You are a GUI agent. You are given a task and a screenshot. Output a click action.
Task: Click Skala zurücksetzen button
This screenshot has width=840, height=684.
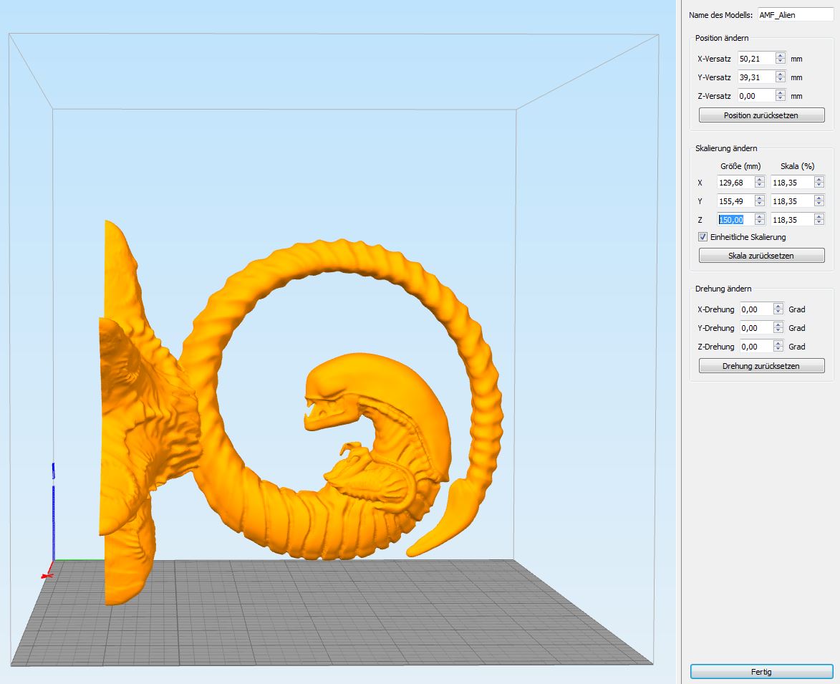(x=761, y=256)
